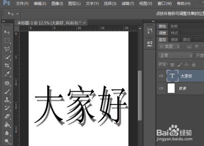Viewport: 204px width, 146px height.
Task: Select the Eyedropper tool
Action: click(x=7, y=74)
